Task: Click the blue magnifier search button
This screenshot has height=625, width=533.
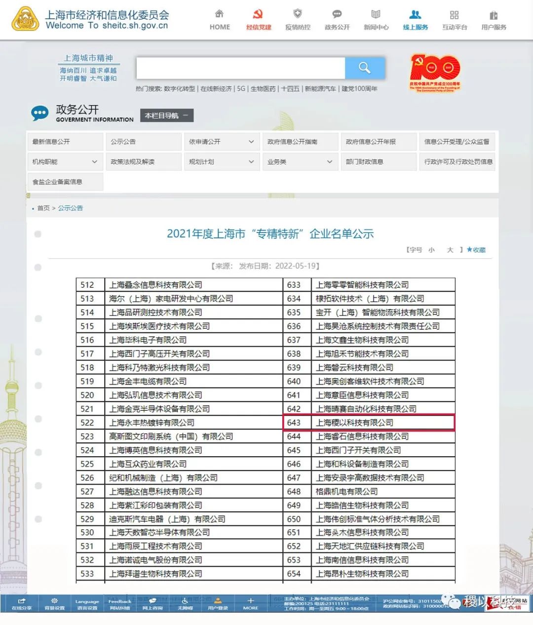Action: click(x=365, y=68)
